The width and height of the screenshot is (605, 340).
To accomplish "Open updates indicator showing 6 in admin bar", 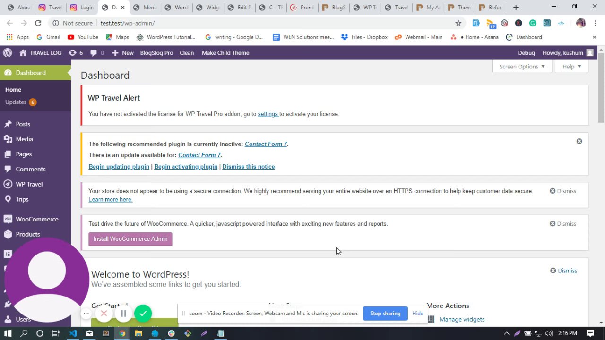I will (x=76, y=53).
